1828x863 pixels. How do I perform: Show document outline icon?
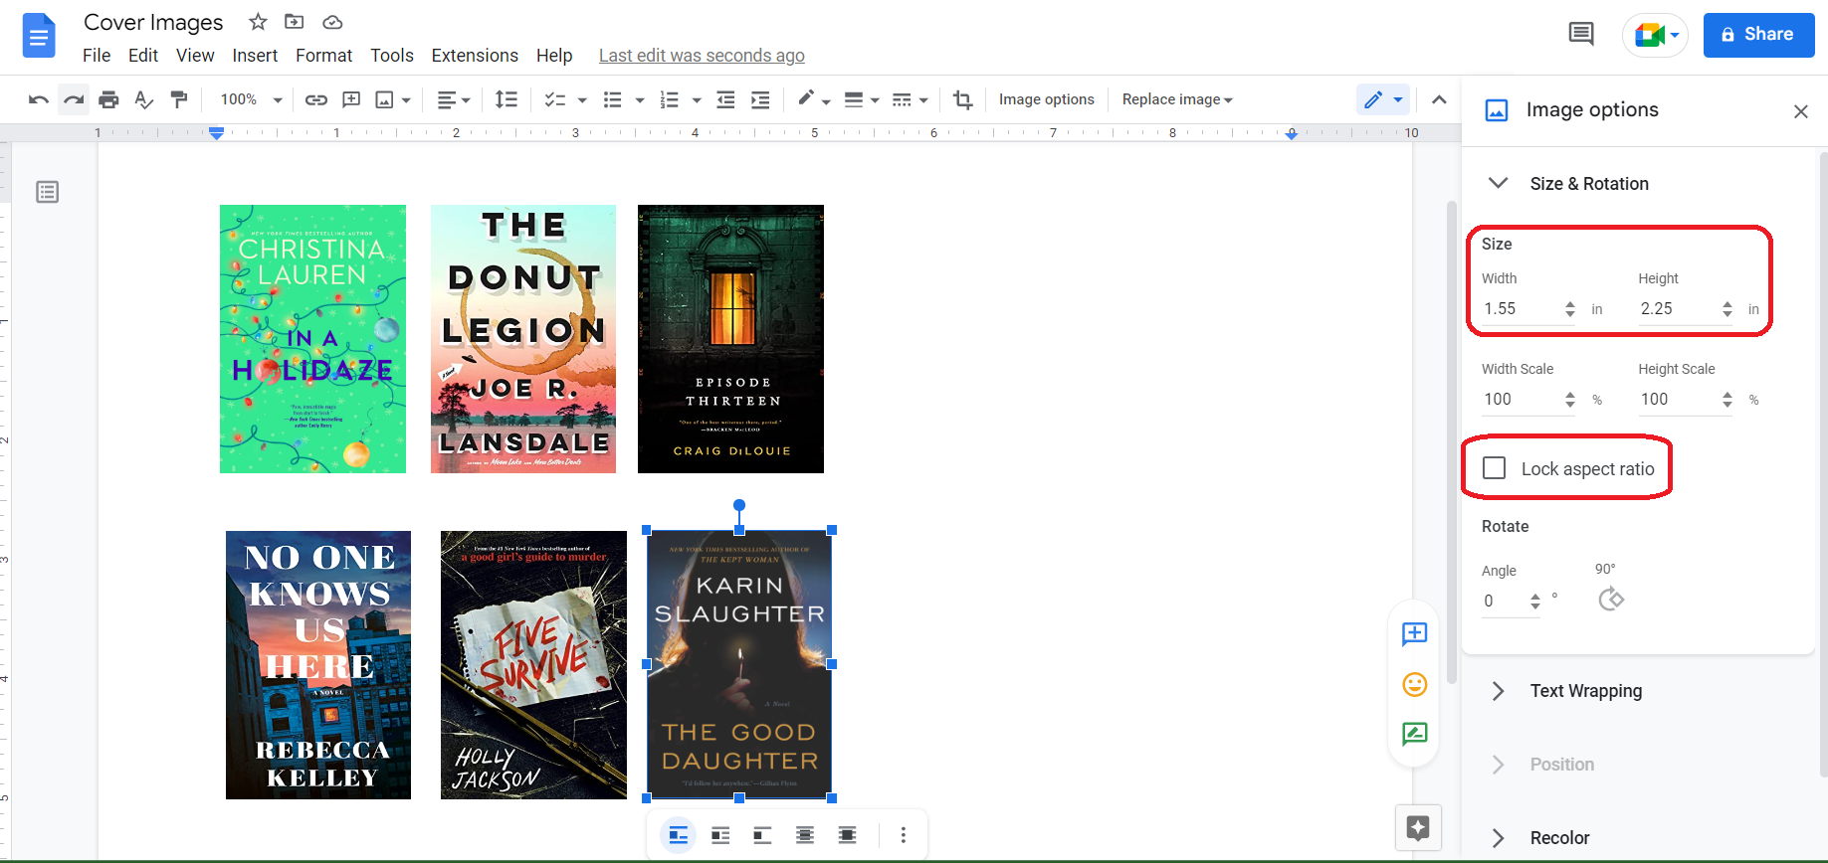pos(47,192)
